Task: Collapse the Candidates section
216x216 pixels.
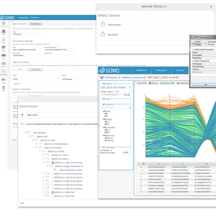Action: coord(104,147)
